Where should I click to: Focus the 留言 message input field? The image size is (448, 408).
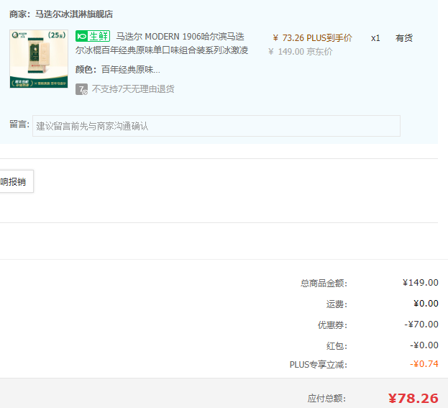(216, 126)
